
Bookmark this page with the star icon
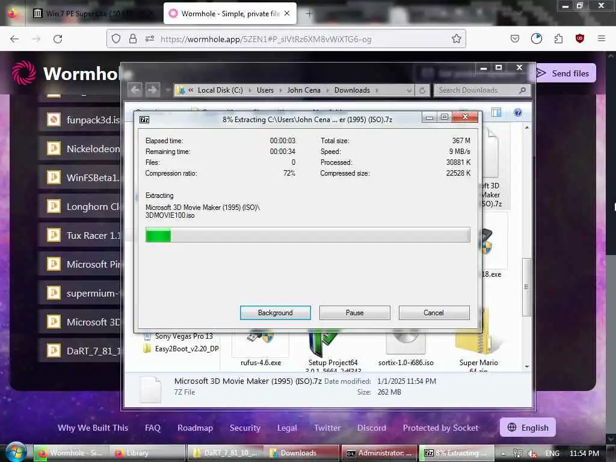pyautogui.click(x=456, y=38)
